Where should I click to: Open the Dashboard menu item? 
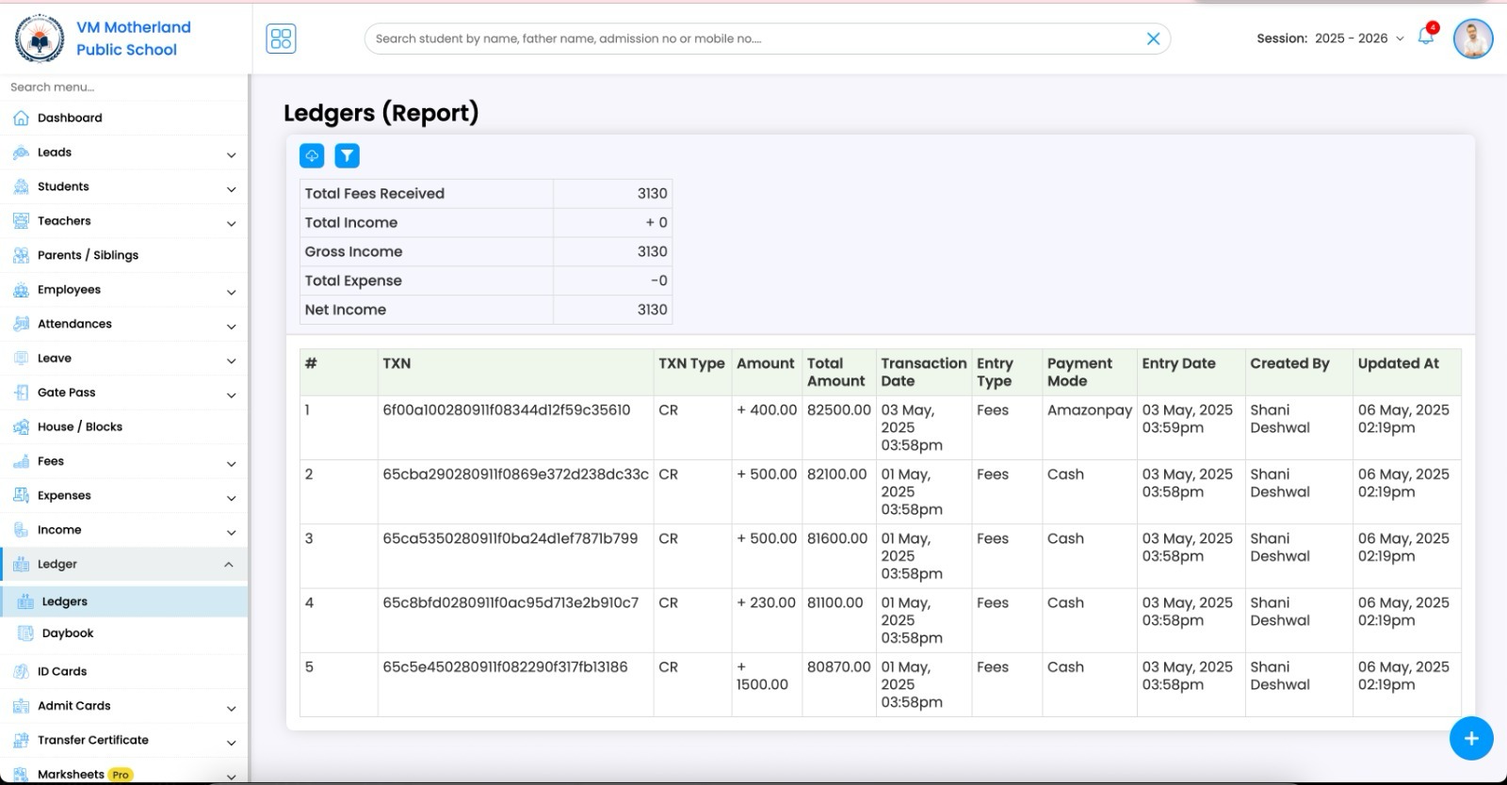[123, 118]
